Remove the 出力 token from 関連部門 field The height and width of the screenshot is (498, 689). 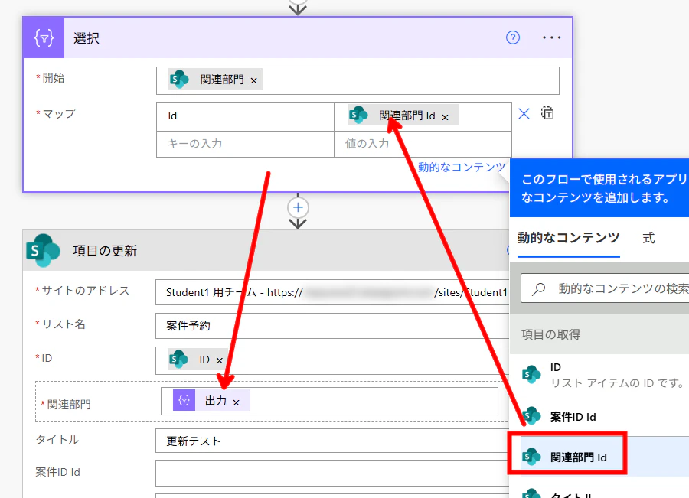(x=236, y=402)
